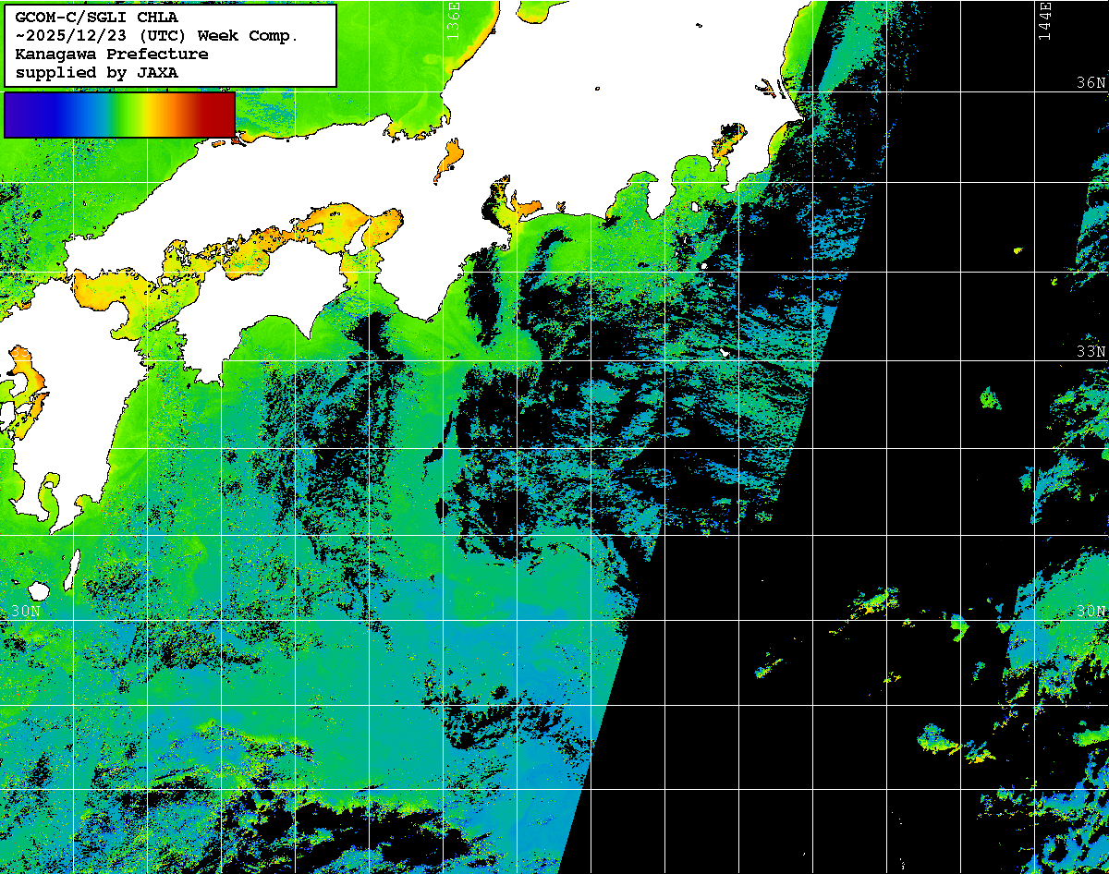Screen dimensions: 1109x874
Task: Click the 2025/12/23 Week Comp. date line
Action: point(157,35)
